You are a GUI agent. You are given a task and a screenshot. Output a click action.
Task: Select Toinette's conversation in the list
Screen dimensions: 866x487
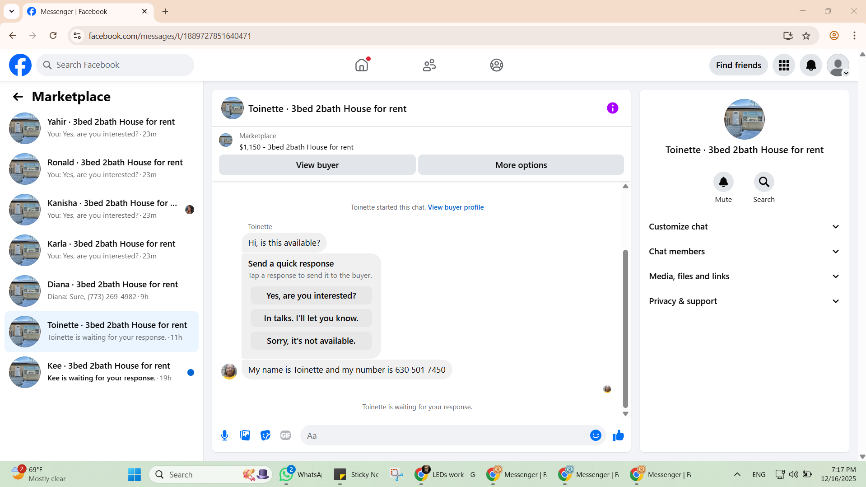point(102,332)
